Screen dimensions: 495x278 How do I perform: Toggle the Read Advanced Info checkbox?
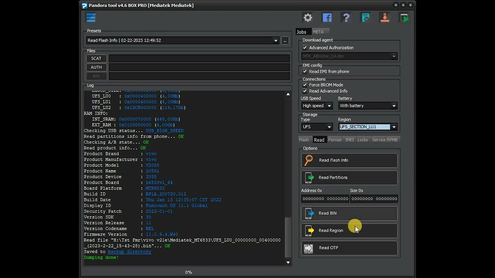pyautogui.click(x=305, y=91)
